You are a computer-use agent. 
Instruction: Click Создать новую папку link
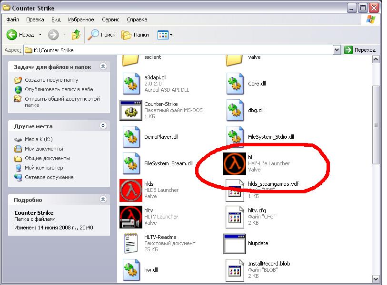(x=51, y=80)
